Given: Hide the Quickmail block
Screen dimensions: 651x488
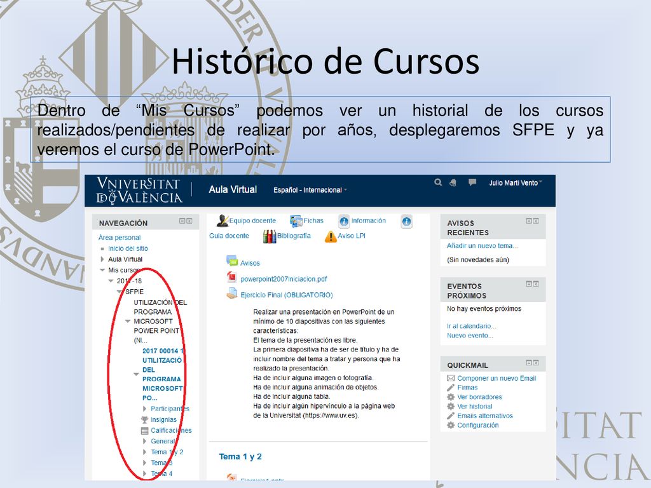Looking at the screenshot, I should (529, 363).
